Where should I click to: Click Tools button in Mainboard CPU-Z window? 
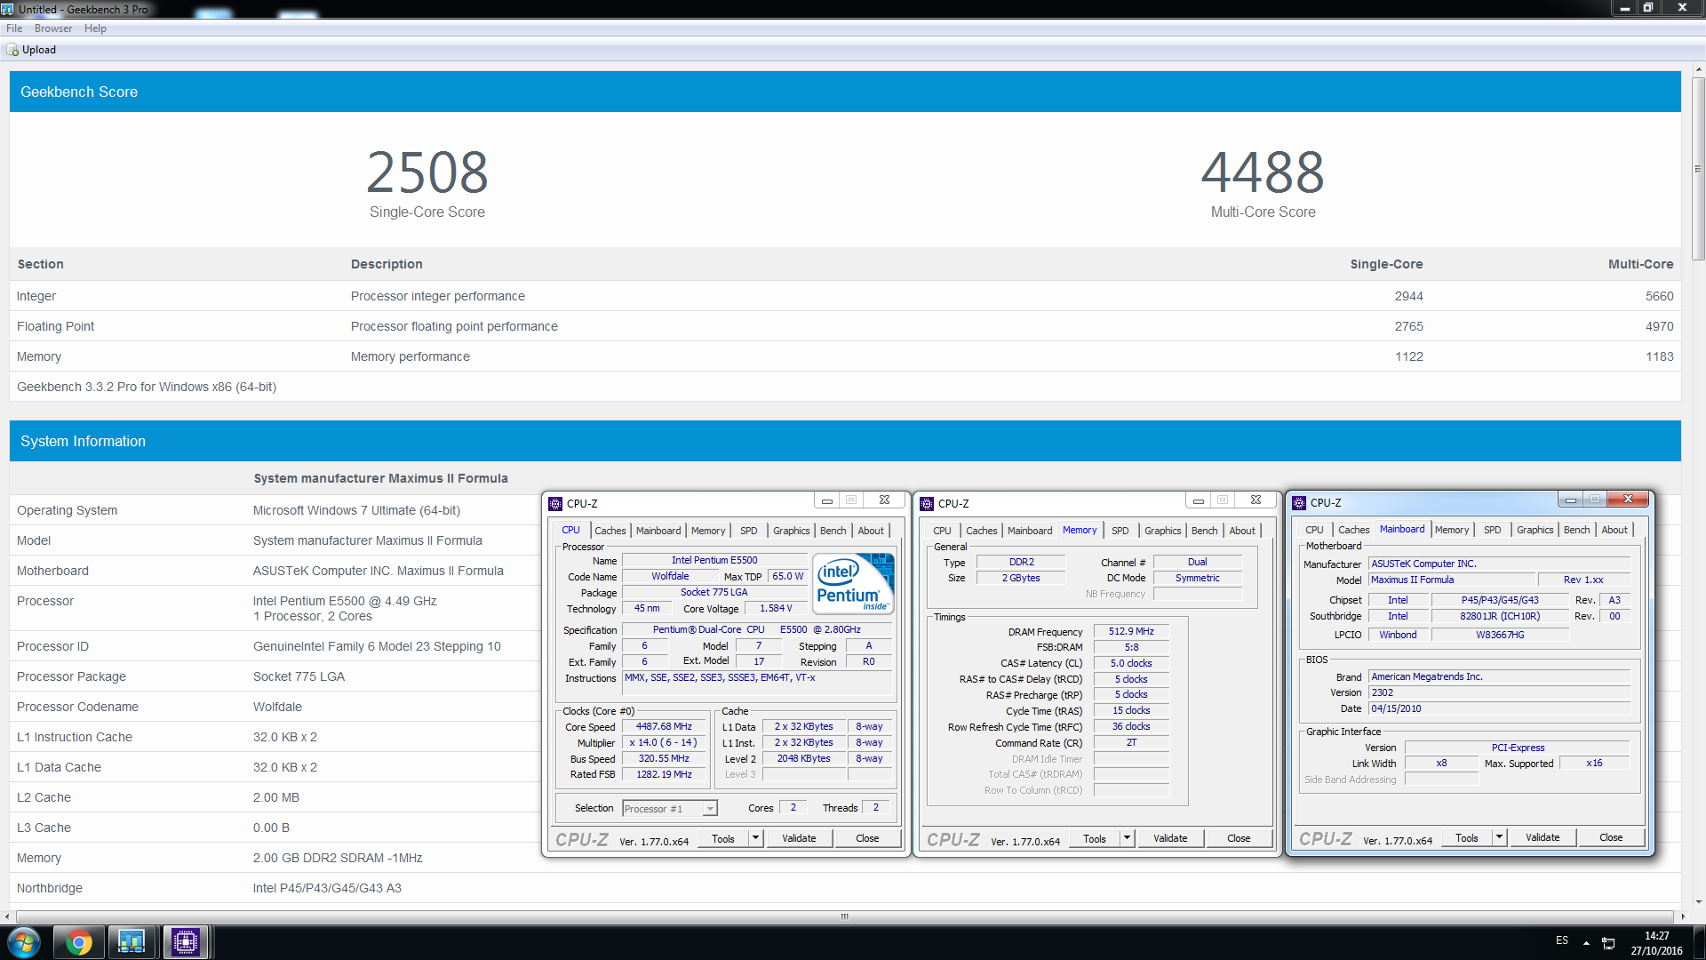[x=1467, y=837]
